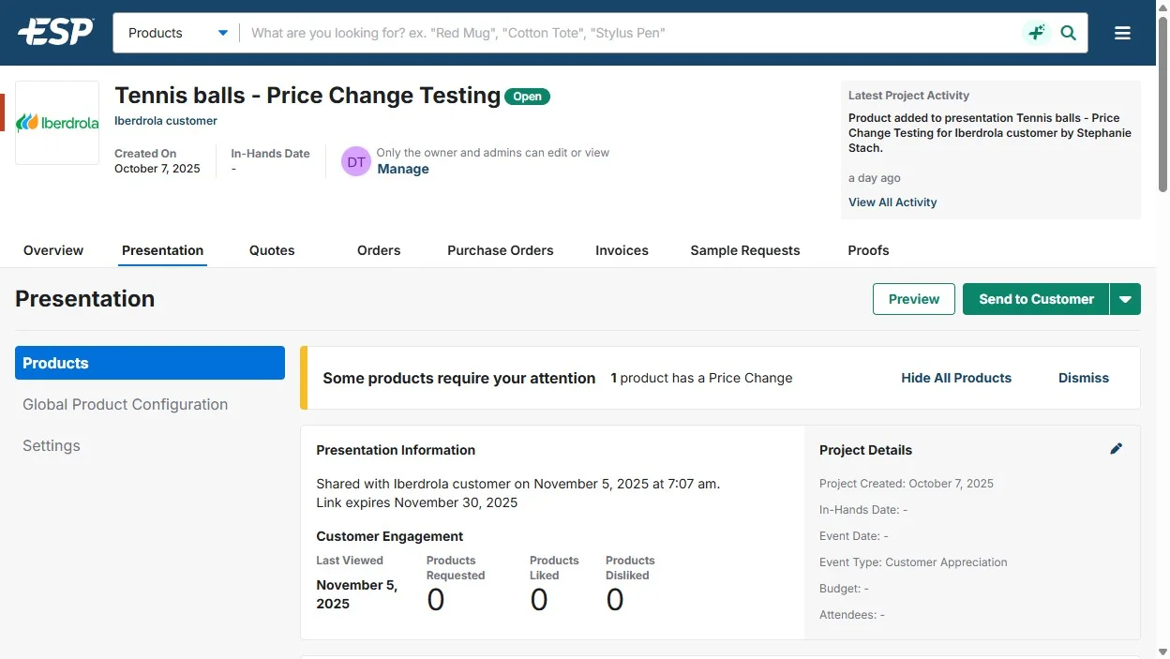Click the AI sparkle search icon
The width and height of the screenshot is (1170, 659).
point(1036,33)
